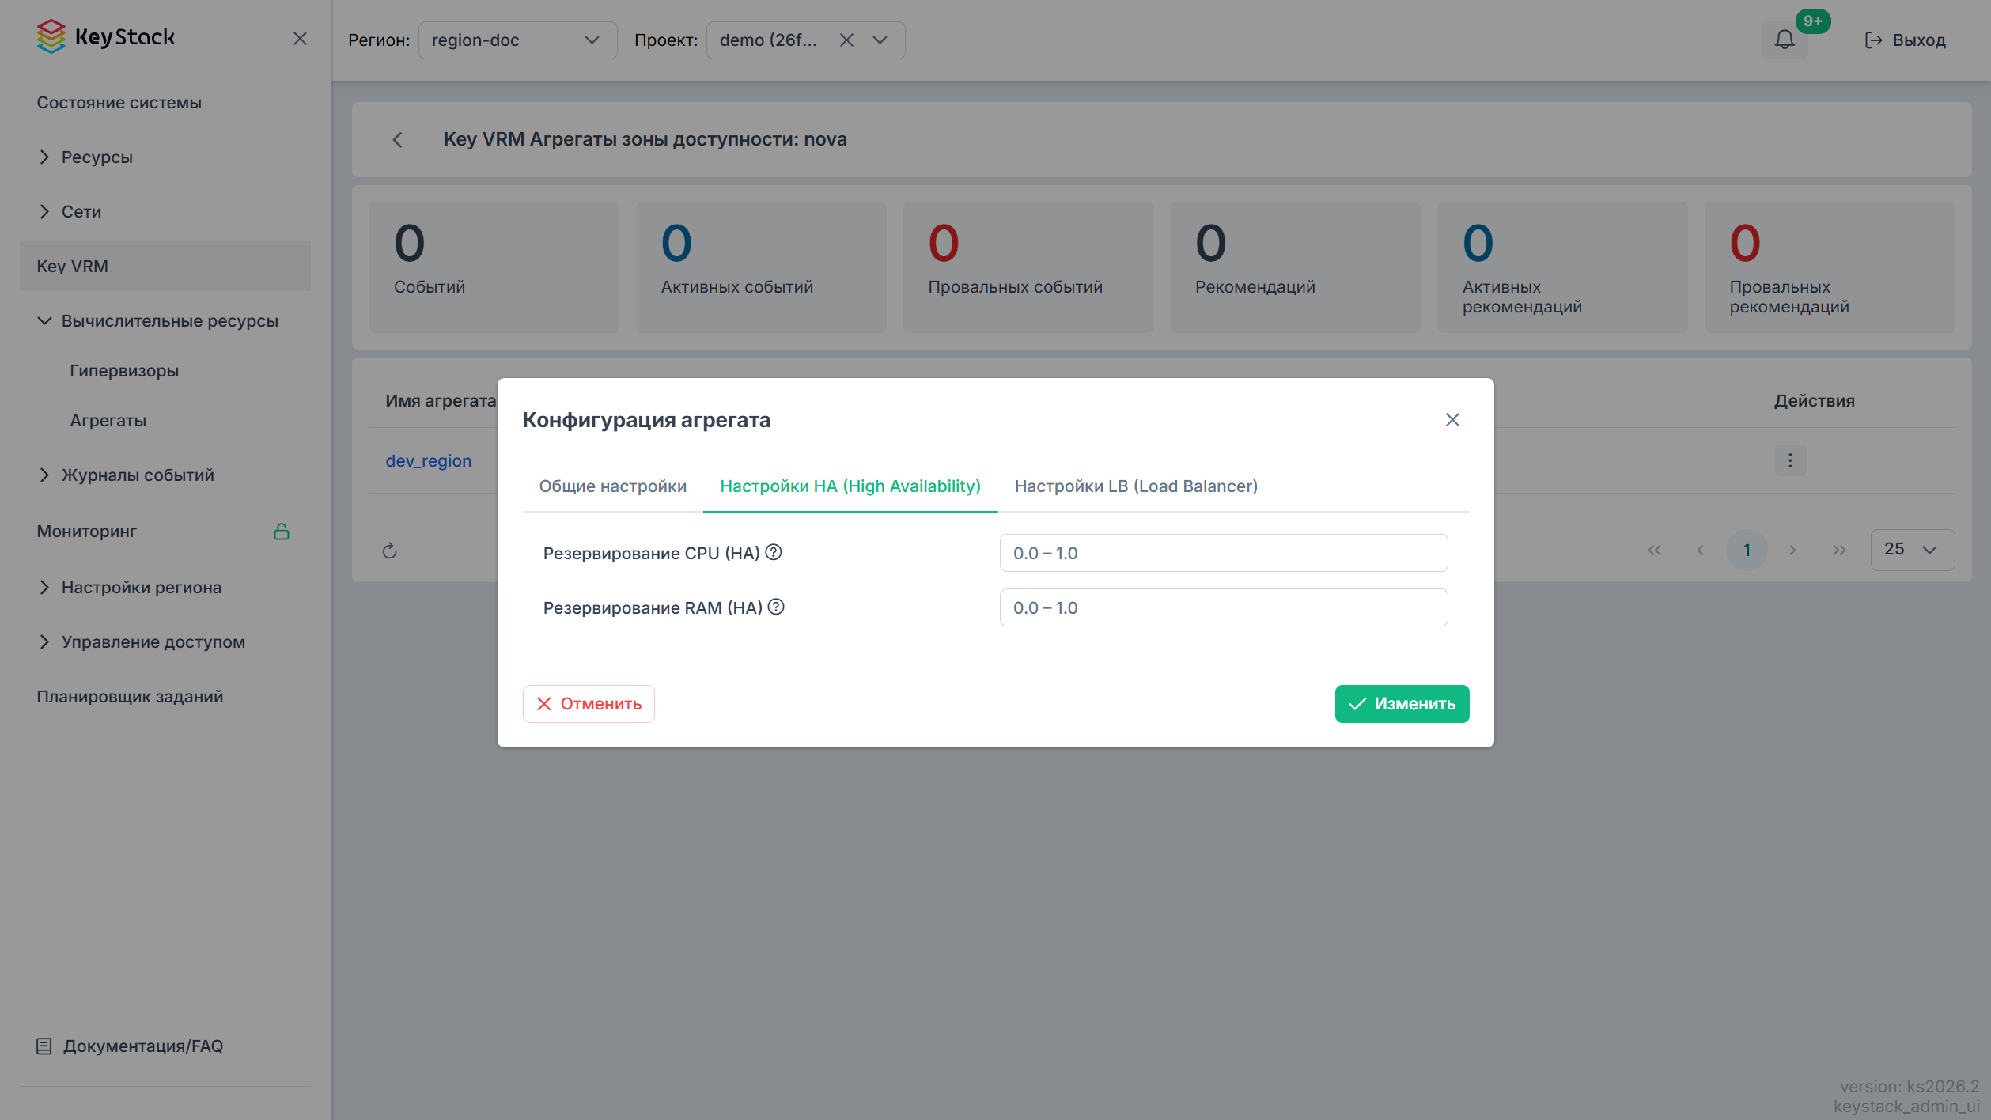Click the keystack_admin_ui text

tap(1906, 1107)
